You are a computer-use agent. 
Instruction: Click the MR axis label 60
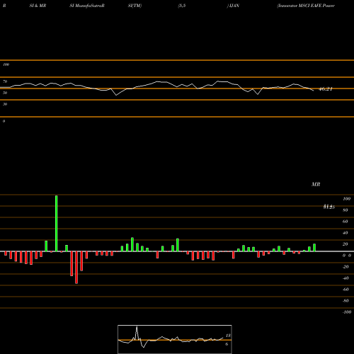pos(346,222)
